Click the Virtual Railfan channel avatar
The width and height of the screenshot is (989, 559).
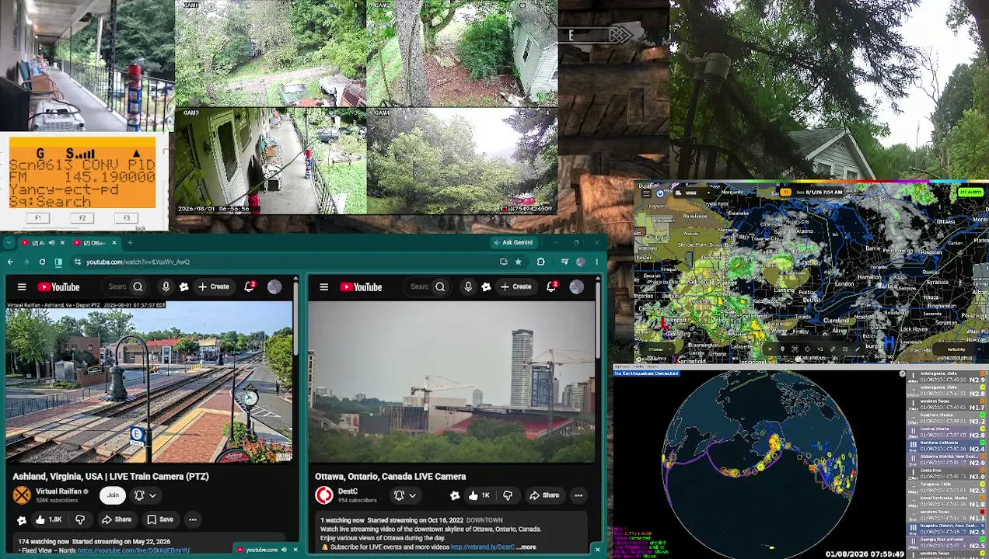22,495
